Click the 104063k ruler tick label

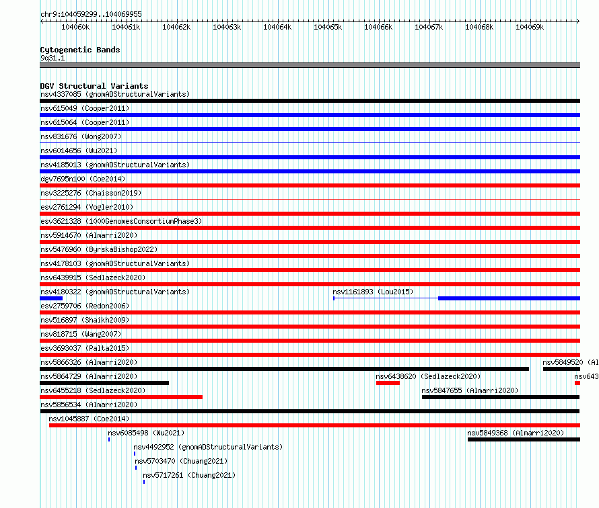coord(227,27)
